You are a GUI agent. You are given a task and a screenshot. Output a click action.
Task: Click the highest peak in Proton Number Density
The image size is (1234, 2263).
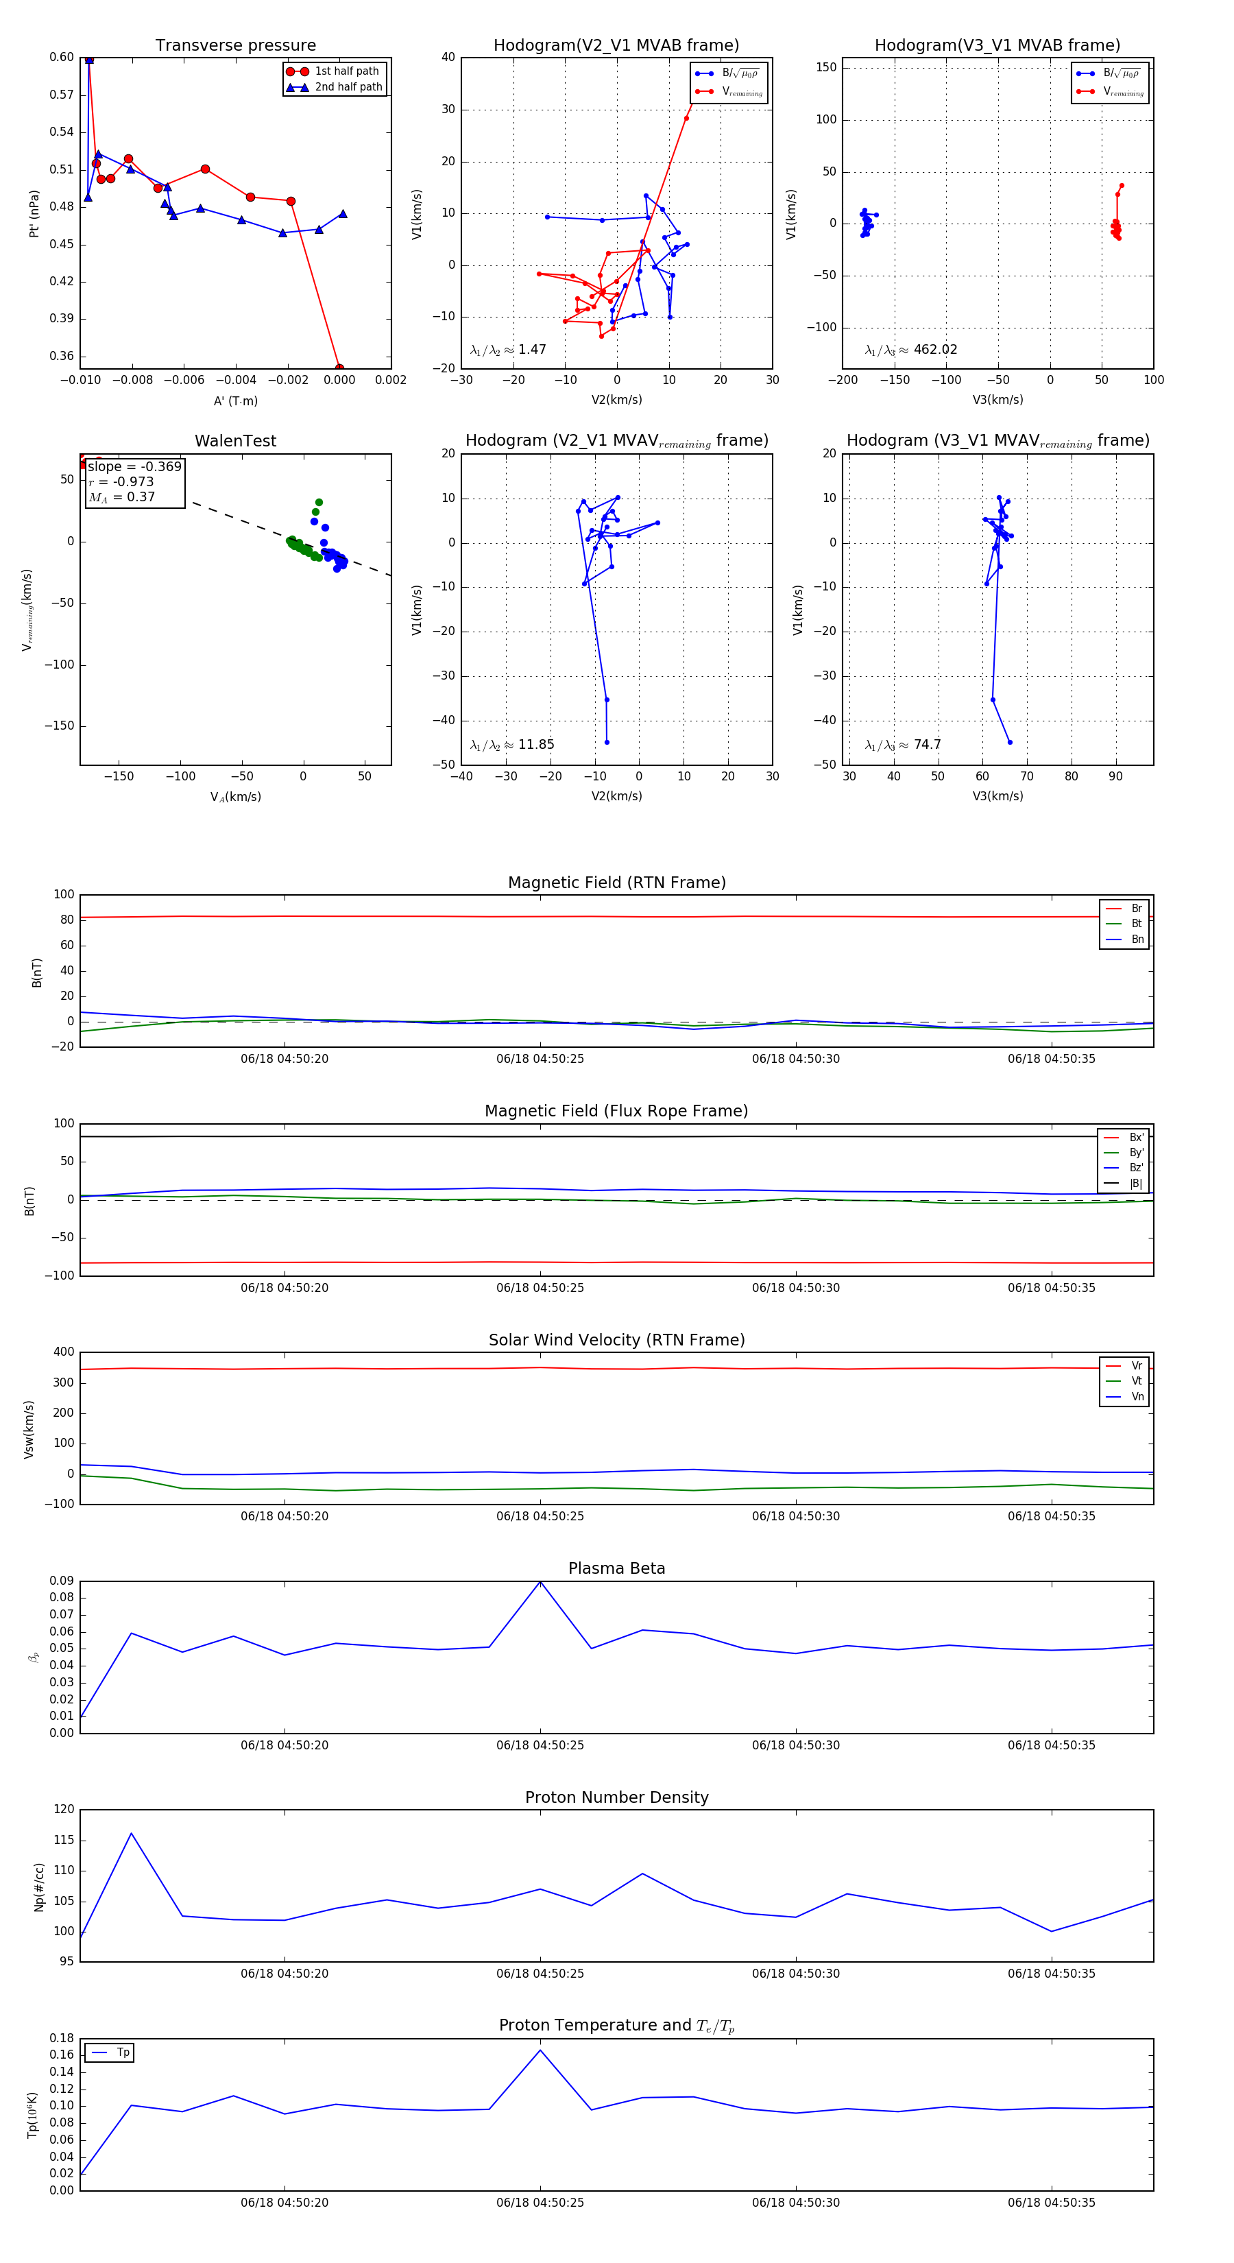pyautogui.click(x=132, y=1832)
